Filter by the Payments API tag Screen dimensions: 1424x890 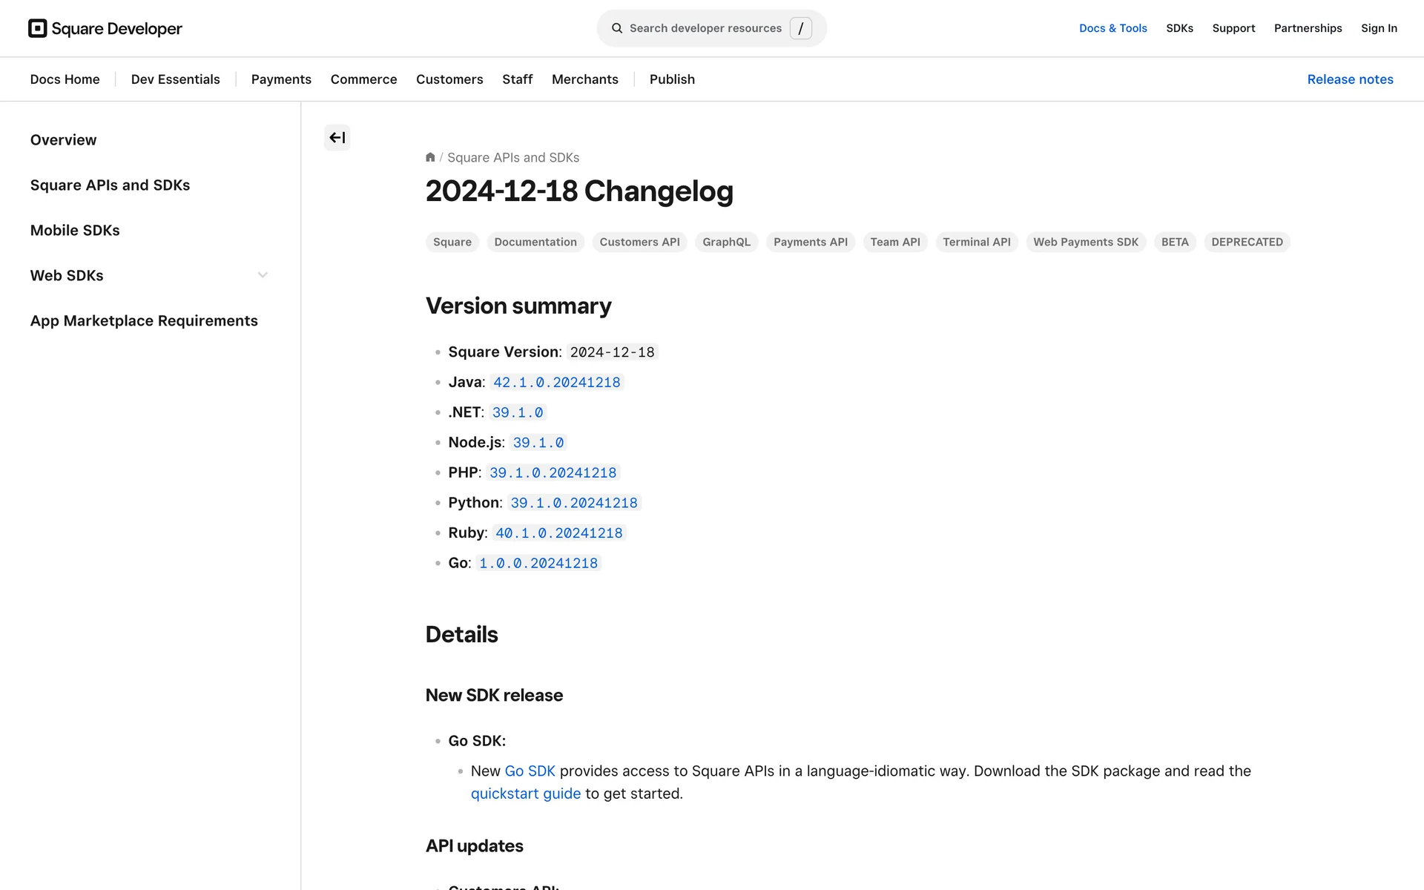pyautogui.click(x=810, y=242)
